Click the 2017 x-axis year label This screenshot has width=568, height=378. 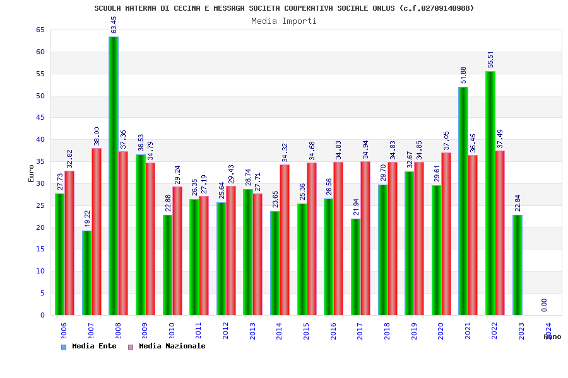(360, 331)
